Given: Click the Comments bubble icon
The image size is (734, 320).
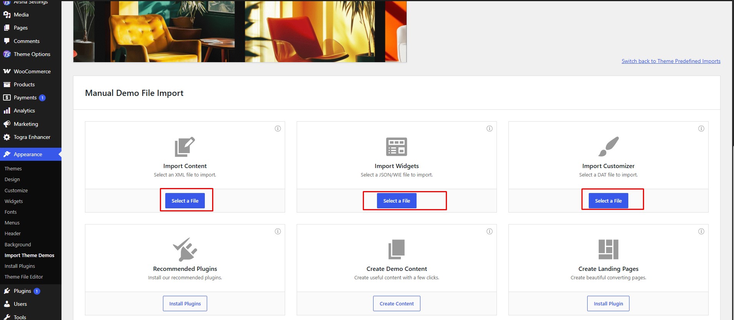Looking at the screenshot, I should tap(7, 41).
